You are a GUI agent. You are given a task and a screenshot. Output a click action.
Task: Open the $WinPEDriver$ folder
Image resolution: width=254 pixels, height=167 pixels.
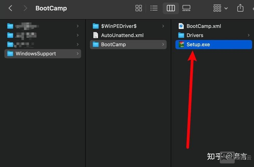click(118, 26)
